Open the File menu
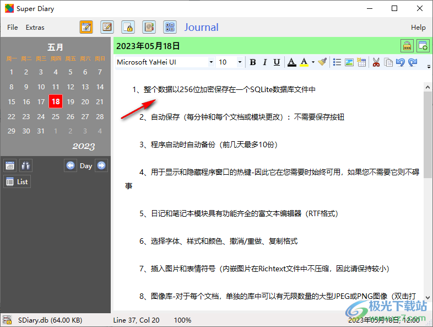Viewport: 433px width, 327px height. click(13, 28)
